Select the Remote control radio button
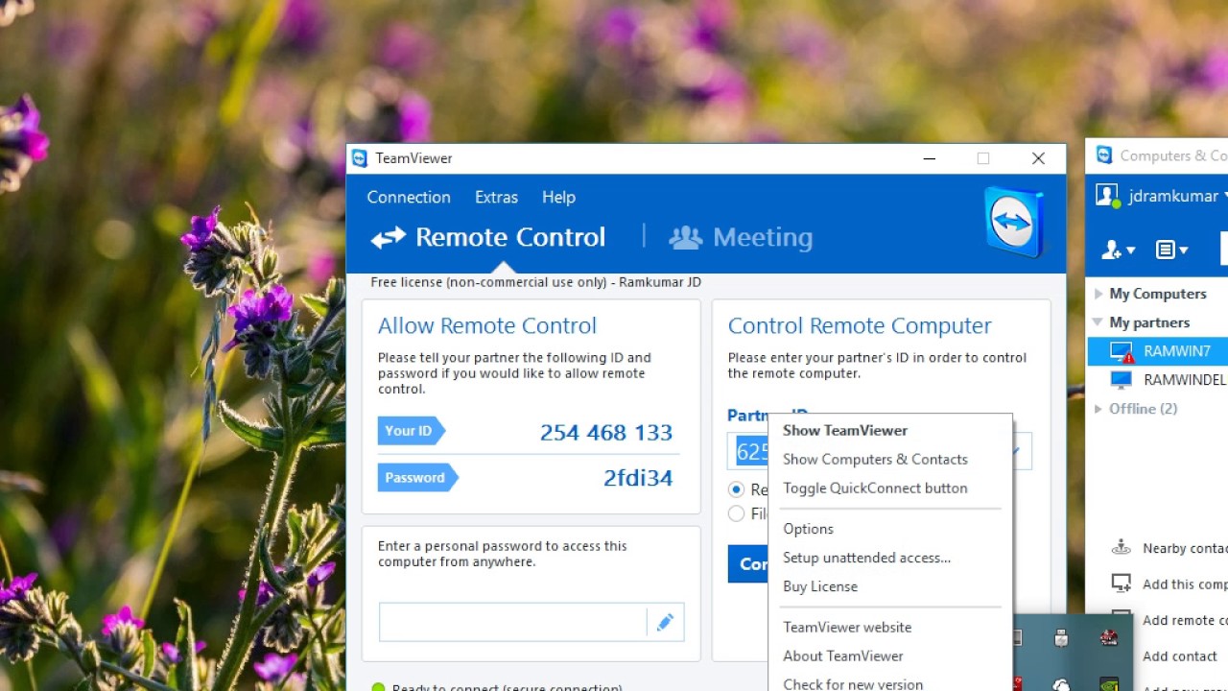The height and width of the screenshot is (691, 1228). 736,489
